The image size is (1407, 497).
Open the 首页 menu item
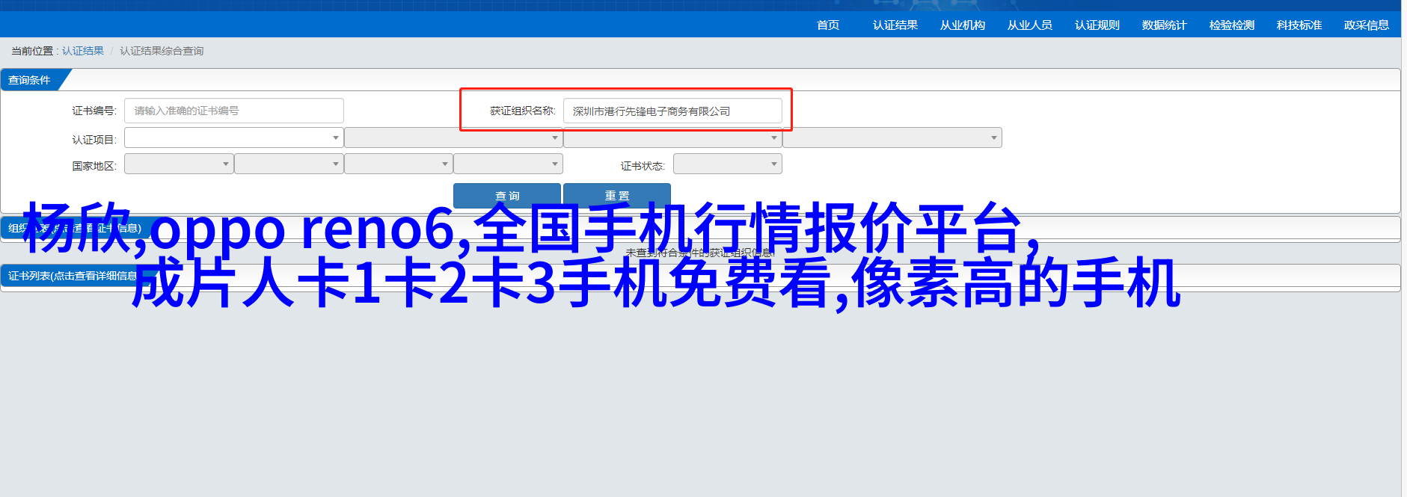(x=828, y=25)
